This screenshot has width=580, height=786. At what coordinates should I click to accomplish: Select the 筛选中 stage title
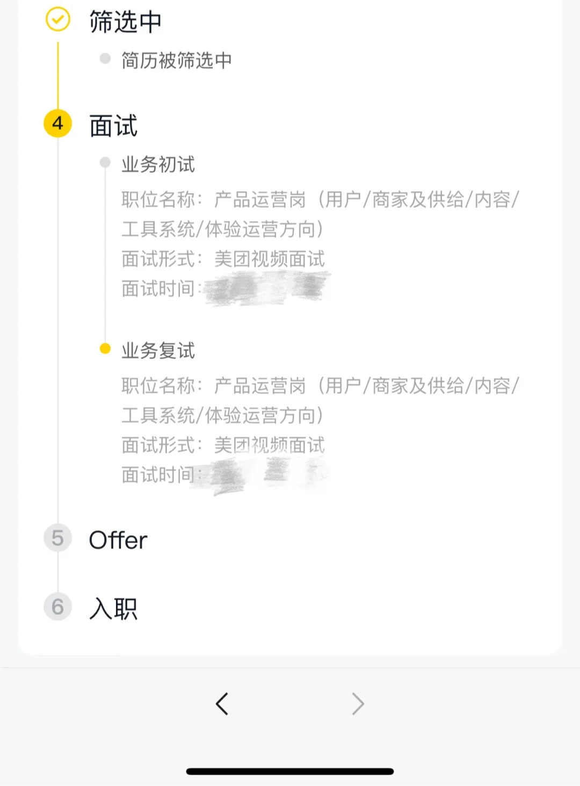(x=125, y=22)
